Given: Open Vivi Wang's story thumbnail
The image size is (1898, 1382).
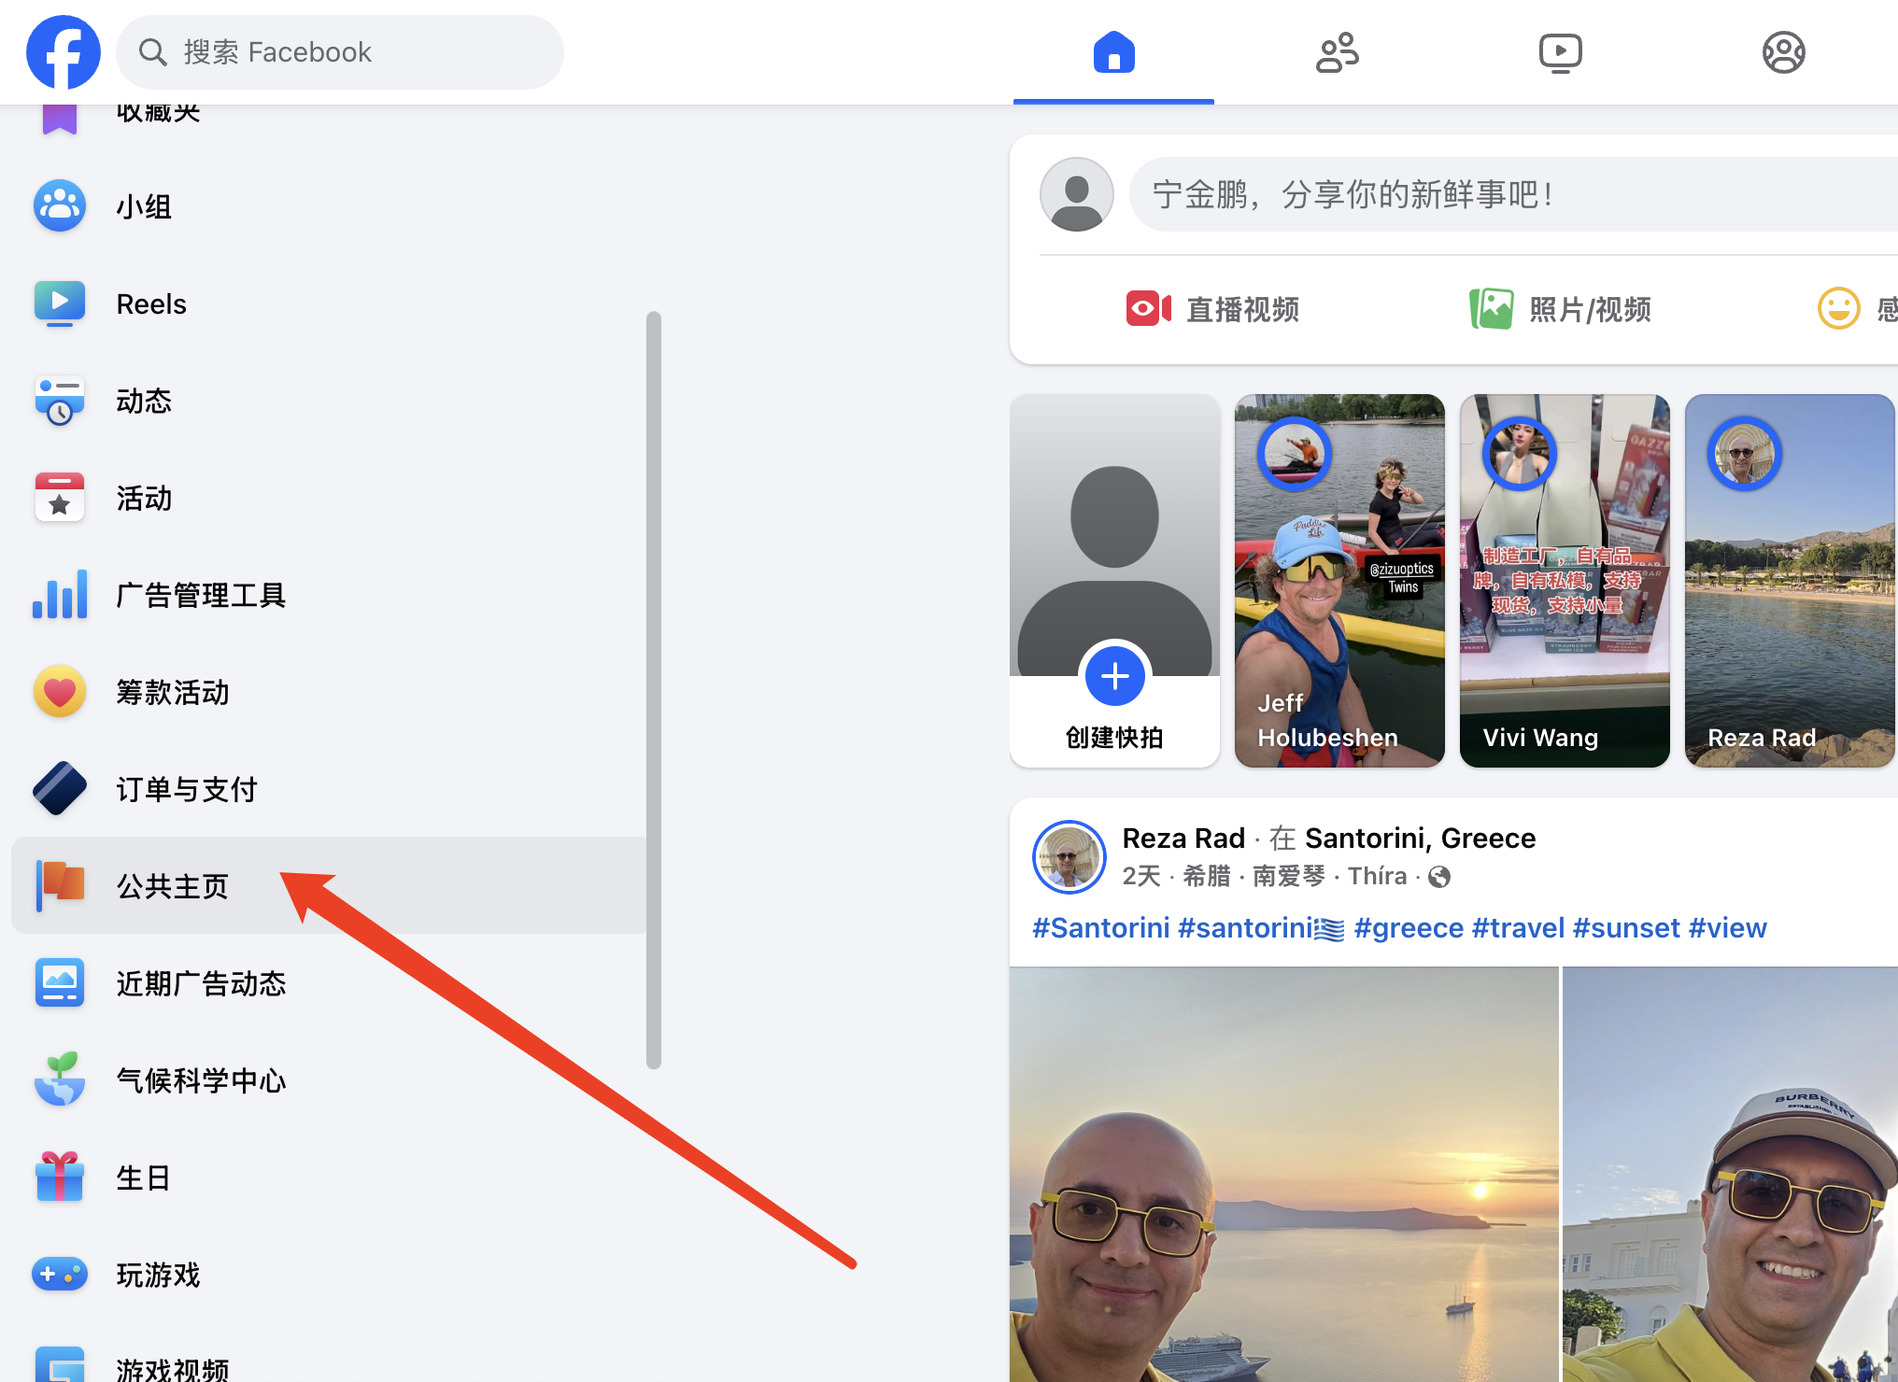Looking at the screenshot, I should coord(1565,581).
